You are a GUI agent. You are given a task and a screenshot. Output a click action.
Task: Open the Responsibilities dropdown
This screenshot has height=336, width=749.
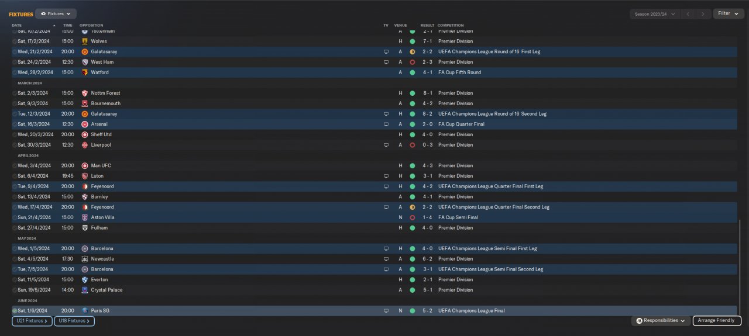(x=661, y=321)
